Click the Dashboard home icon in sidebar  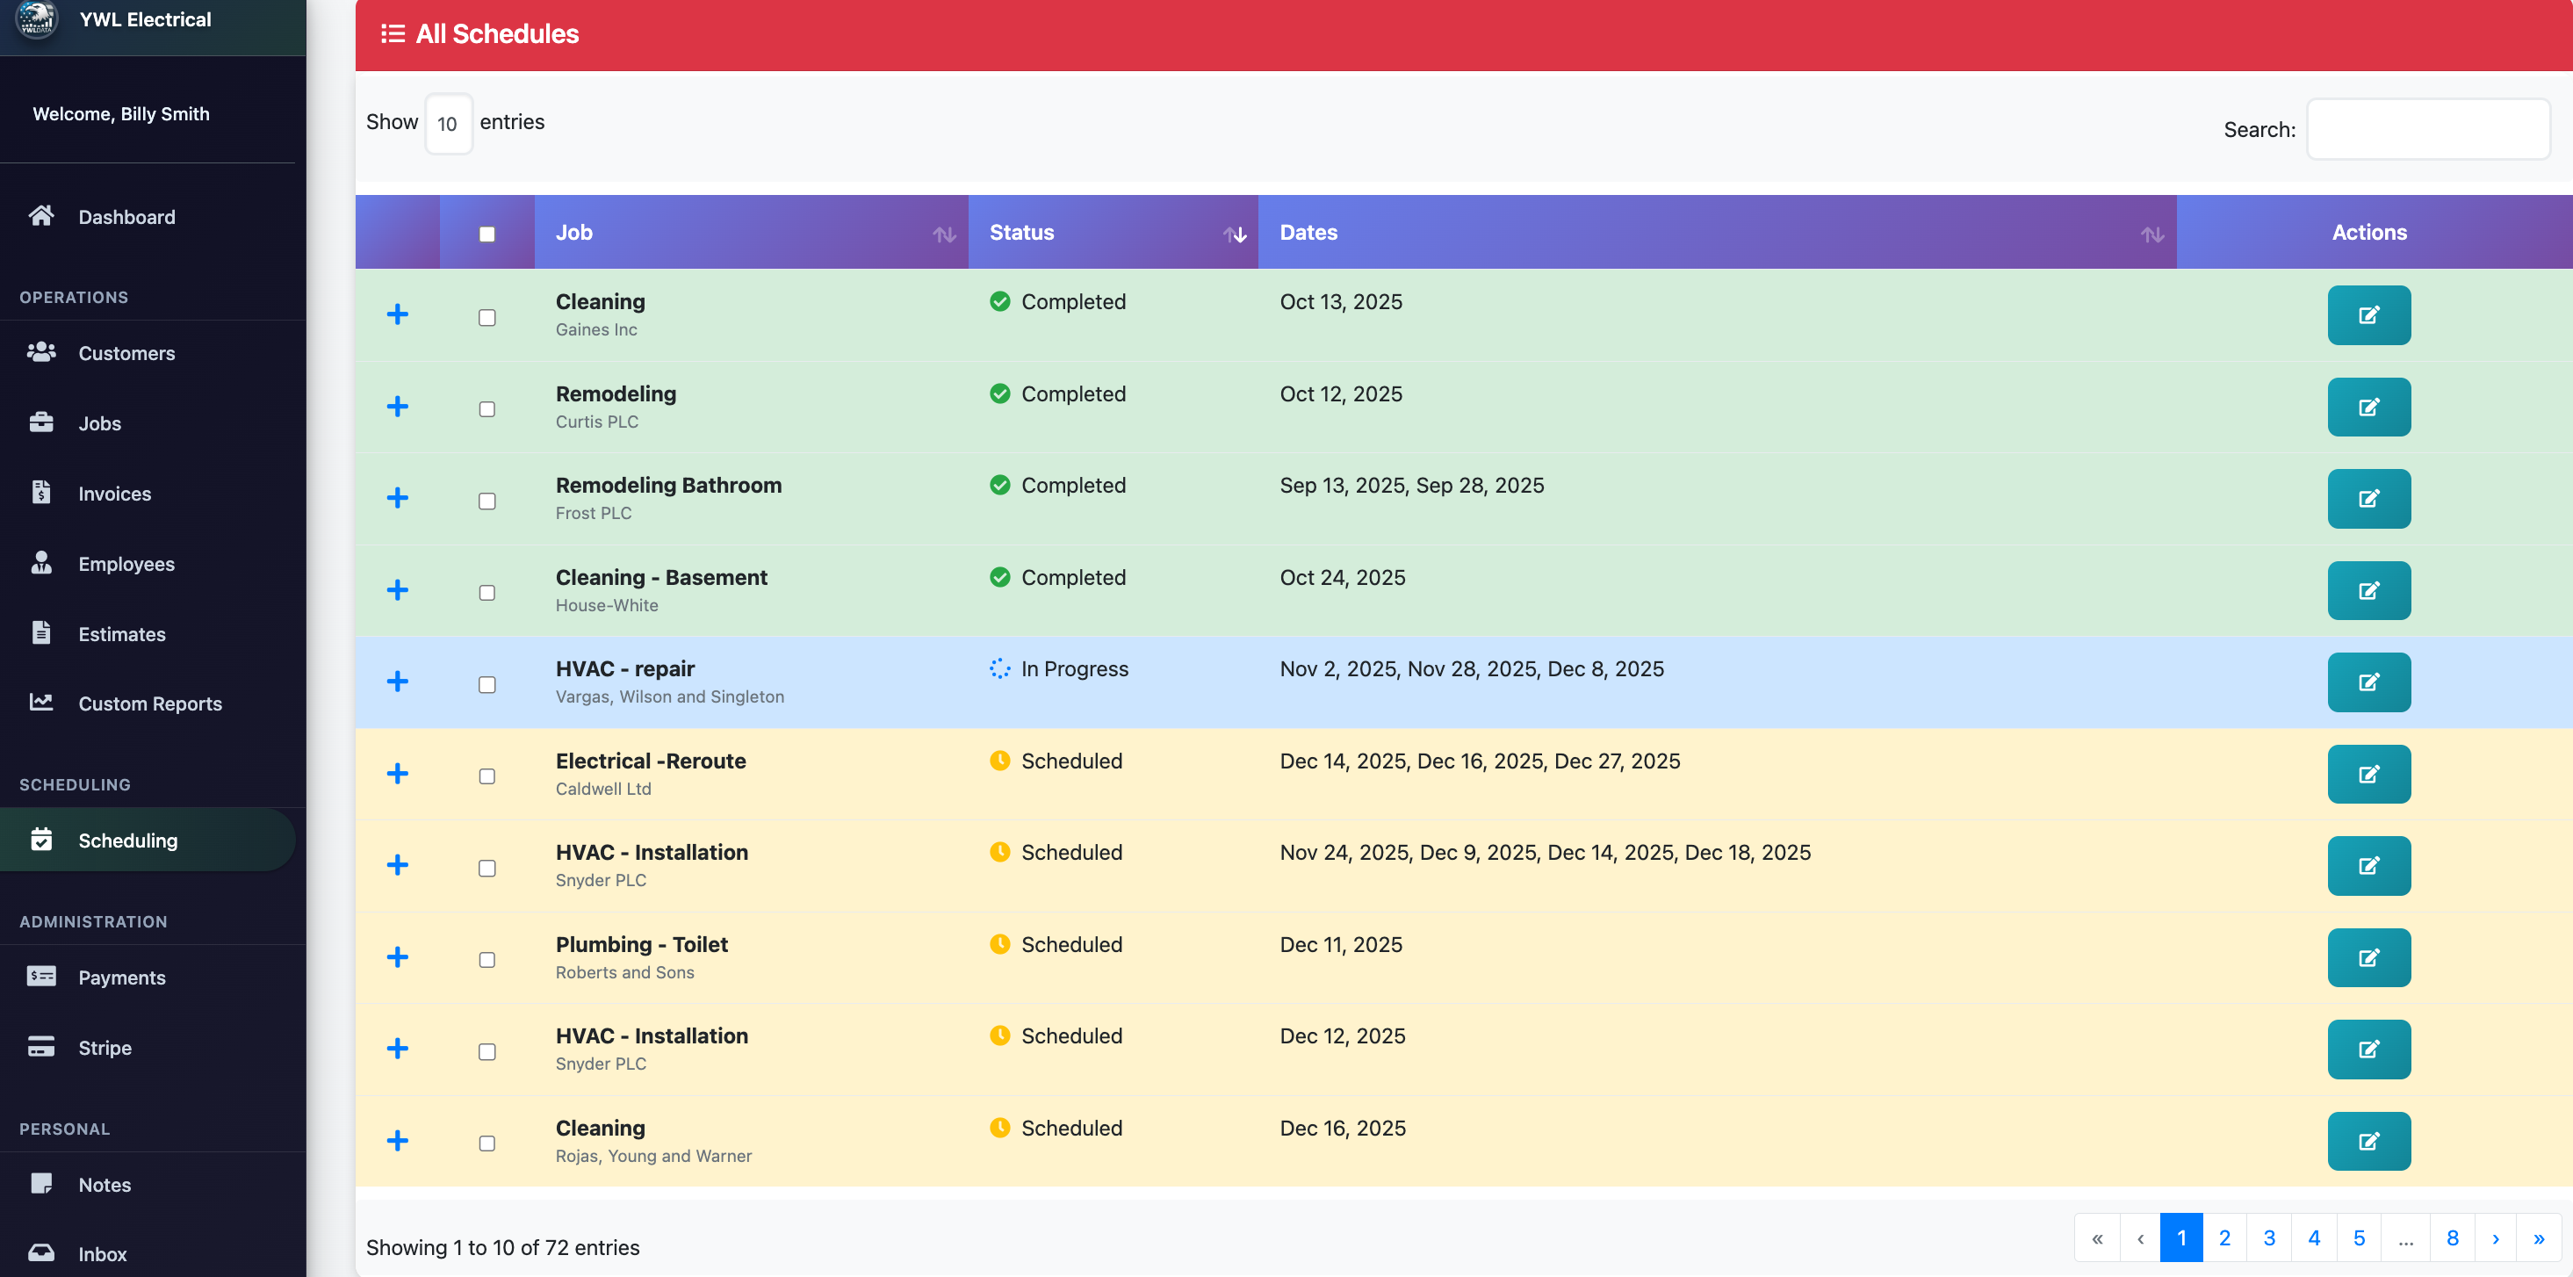click(x=41, y=216)
